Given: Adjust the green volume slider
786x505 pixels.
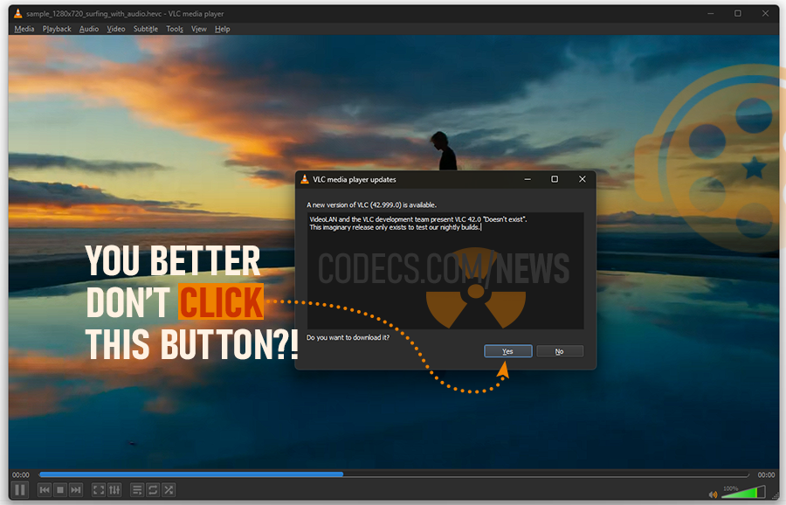Looking at the screenshot, I should (743, 492).
